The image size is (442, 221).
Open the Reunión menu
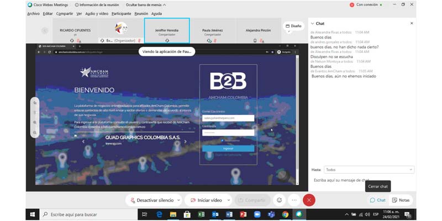(x=141, y=13)
